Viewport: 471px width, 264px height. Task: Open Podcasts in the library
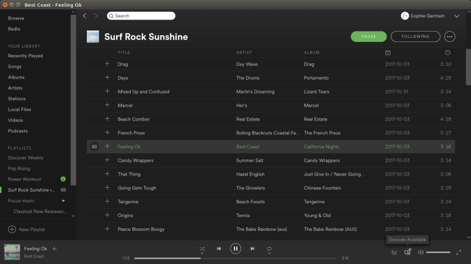18,131
